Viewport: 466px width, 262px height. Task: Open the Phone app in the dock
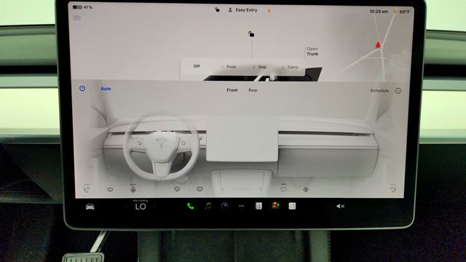[x=191, y=206]
